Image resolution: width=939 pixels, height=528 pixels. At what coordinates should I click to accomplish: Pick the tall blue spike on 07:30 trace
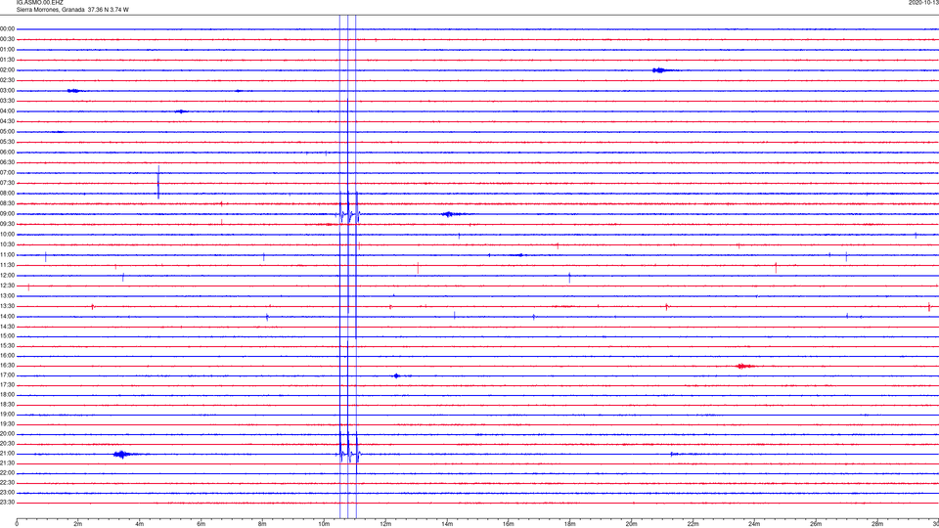[158, 182]
